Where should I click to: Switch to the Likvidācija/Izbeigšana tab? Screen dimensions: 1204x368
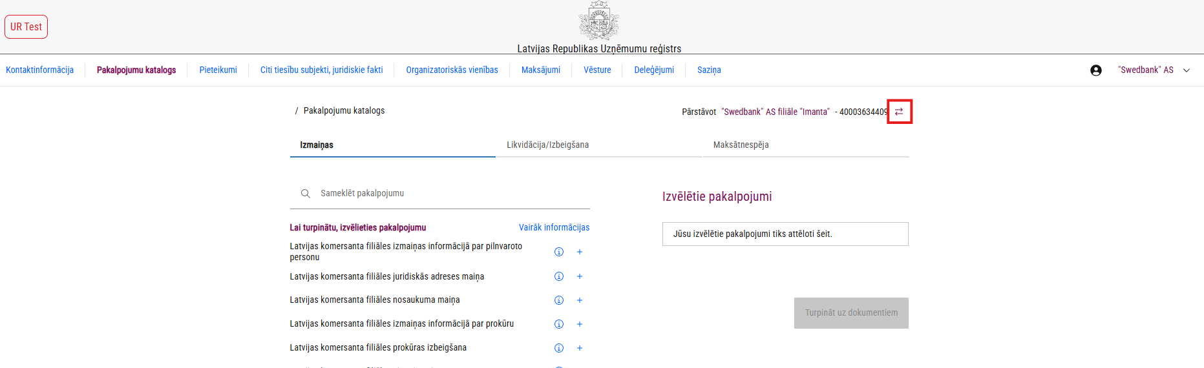tap(599, 145)
